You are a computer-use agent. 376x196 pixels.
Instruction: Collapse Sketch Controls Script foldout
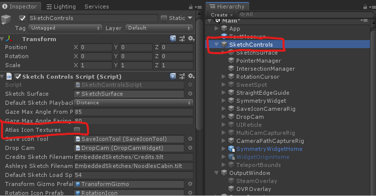(x=2, y=77)
